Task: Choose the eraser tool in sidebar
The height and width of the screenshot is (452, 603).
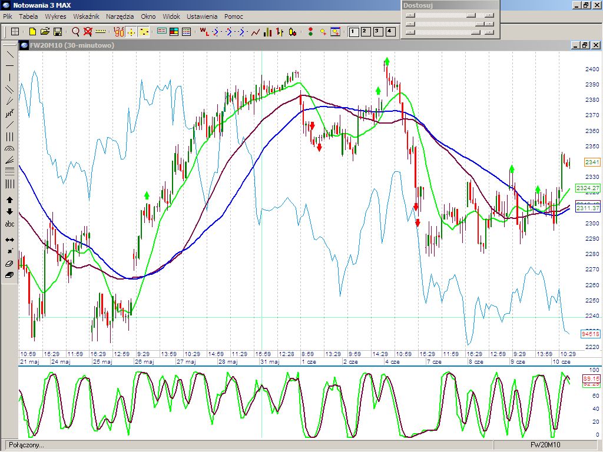Action: pos(9,264)
